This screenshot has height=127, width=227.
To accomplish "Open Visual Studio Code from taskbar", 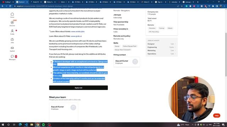I will click(x=26, y=125).
